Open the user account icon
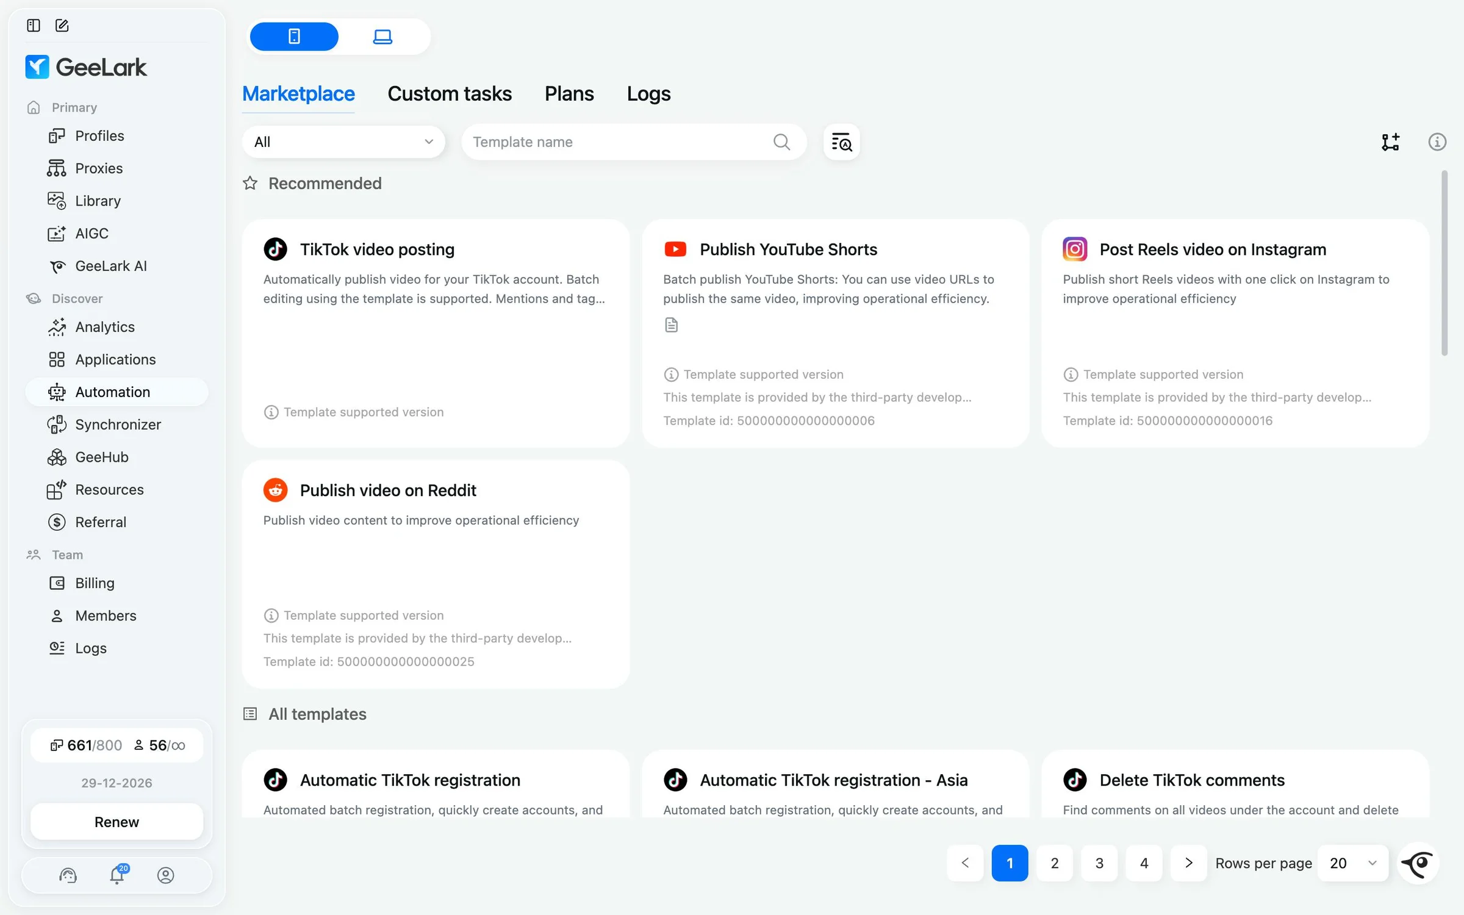The width and height of the screenshot is (1464, 915). [165, 875]
